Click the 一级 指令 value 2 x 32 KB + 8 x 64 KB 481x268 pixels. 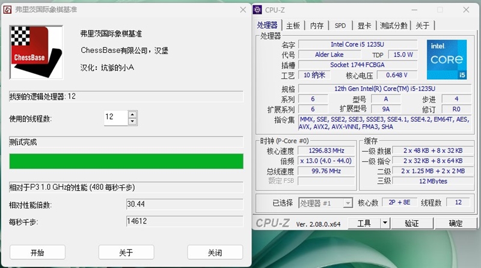(433, 160)
